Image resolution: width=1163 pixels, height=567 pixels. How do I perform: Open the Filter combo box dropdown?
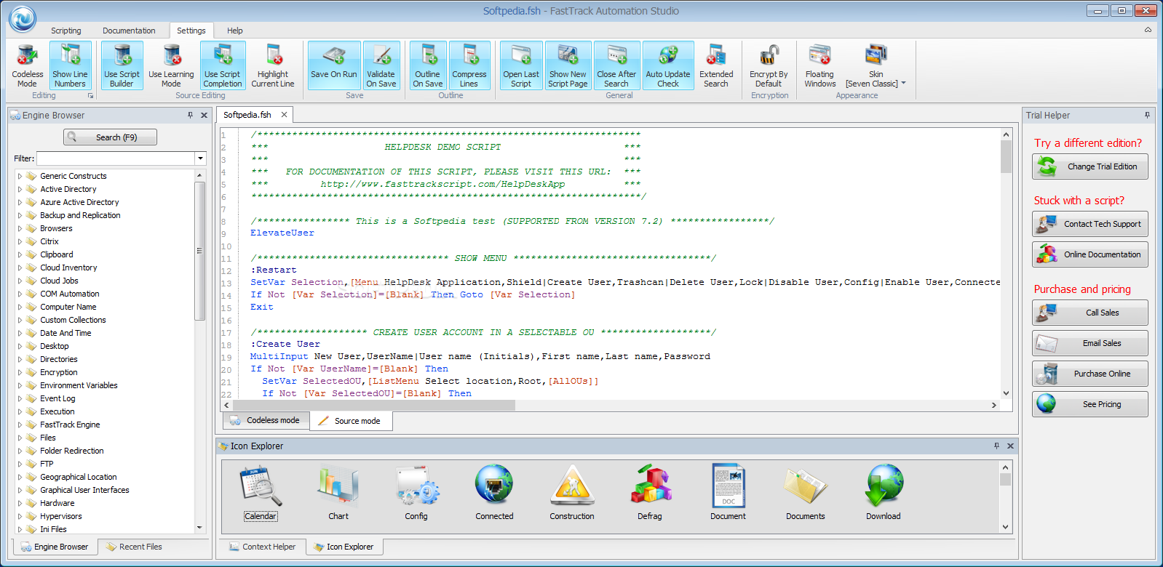click(x=200, y=158)
